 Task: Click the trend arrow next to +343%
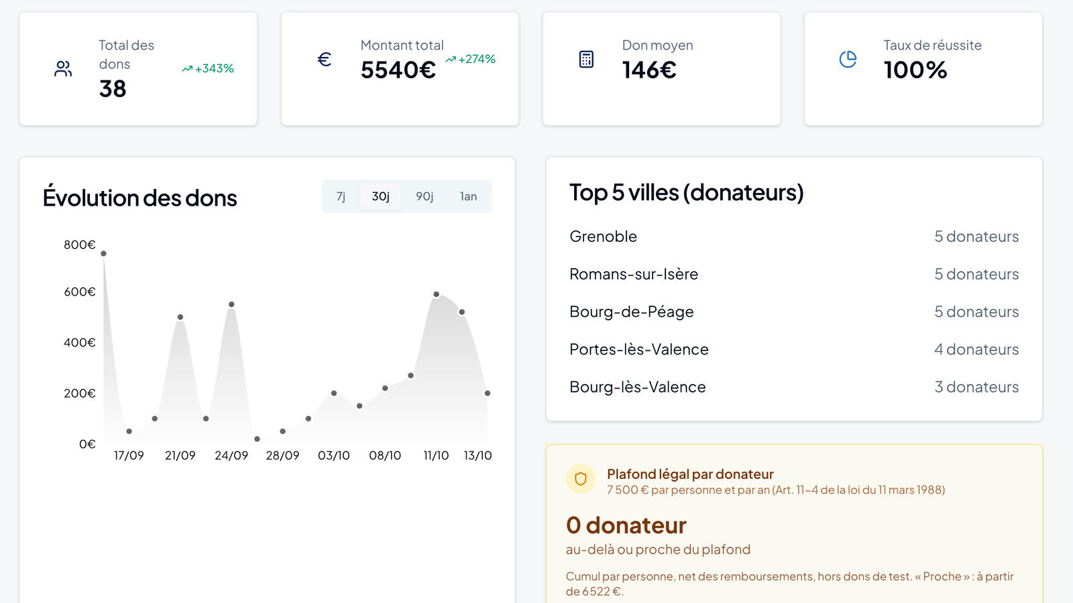click(187, 68)
